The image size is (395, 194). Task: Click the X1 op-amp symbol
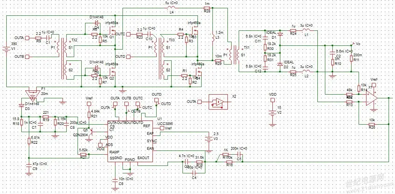click(372, 98)
